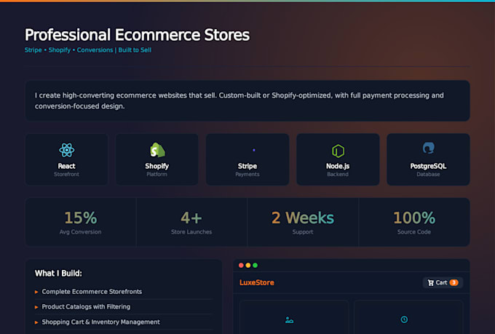Screen dimensions: 495x334
Task: Click the 4+ Store Launches stat
Action: (x=191, y=222)
